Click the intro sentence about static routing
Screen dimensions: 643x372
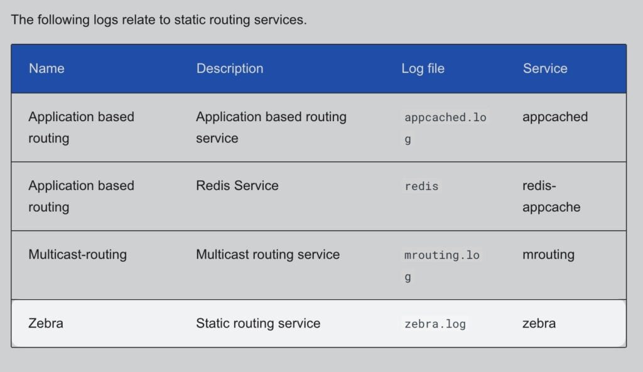[x=159, y=19]
